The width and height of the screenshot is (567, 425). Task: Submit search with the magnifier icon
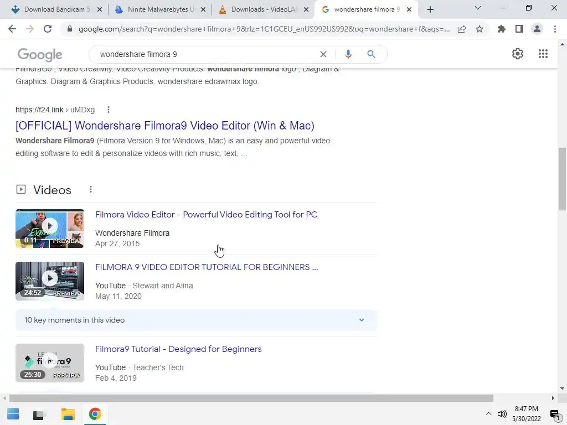coord(371,54)
